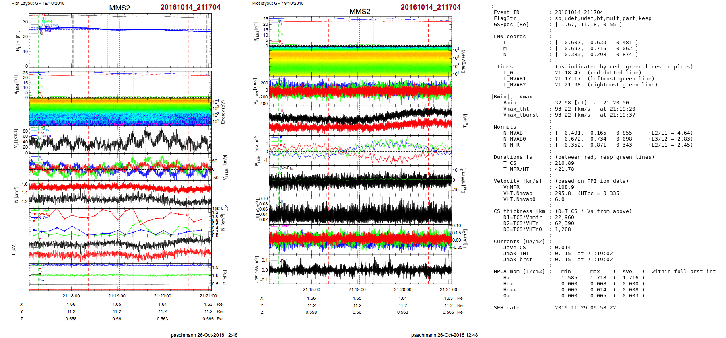The height and width of the screenshot is (338, 726).
Task: Click the J*E' bottom panel in right plot
Action: click(x=360, y=269)
